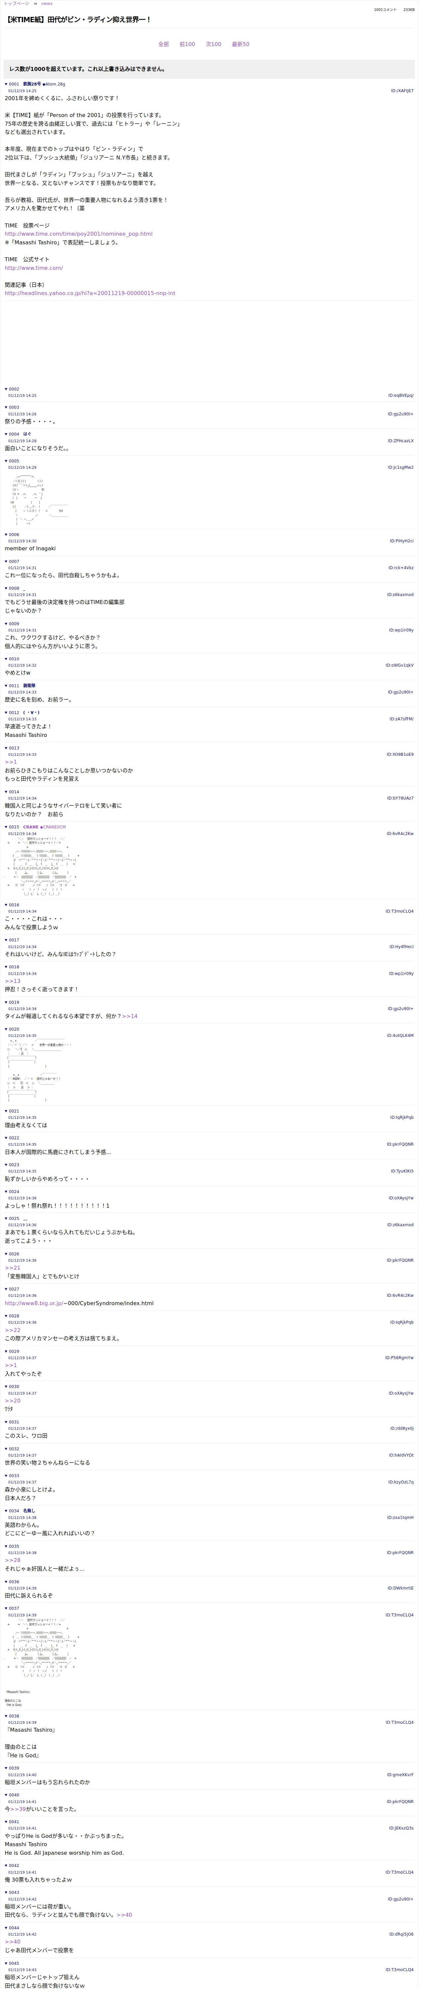Click the text "Masashi Tashiro" in post 0012
This screenshot has width=425, height=1989.
25,735
